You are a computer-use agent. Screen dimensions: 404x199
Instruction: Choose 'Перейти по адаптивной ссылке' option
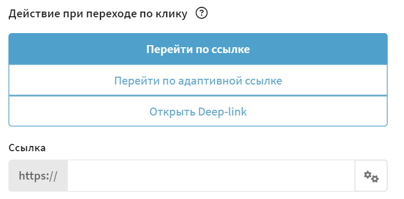(x=198, y=80)
